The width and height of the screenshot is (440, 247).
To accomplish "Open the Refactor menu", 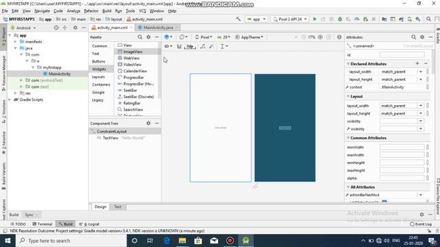I will point(91,11).
